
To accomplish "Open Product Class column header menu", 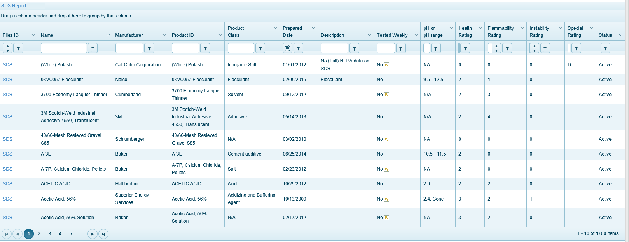I will click(x=276, y=28).
